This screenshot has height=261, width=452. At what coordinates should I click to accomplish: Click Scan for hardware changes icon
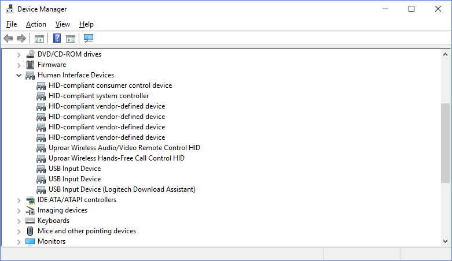(89, 39)
